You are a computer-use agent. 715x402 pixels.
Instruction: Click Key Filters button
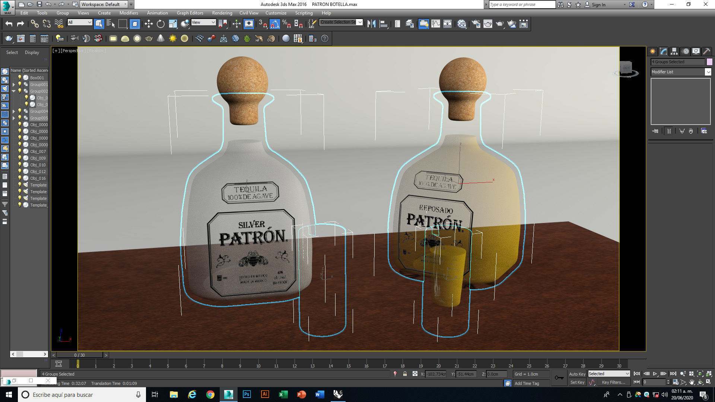[614, 382]
